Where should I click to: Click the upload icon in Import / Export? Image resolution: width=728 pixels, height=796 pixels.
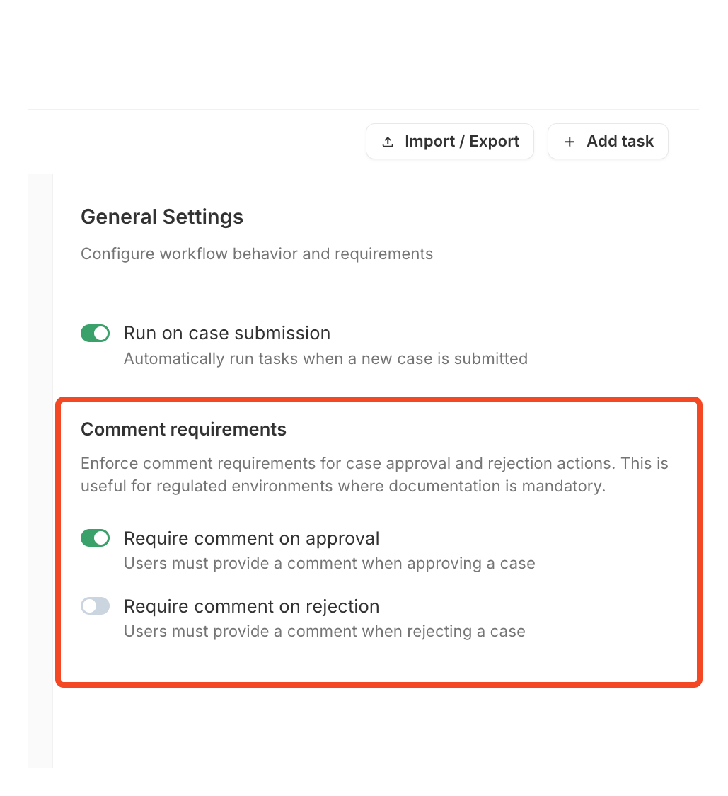pyautogui.click(x=388, y=142)
